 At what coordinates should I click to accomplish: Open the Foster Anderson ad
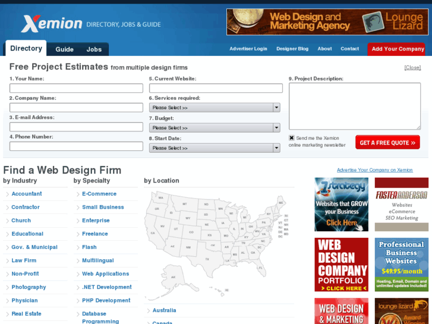402,205
